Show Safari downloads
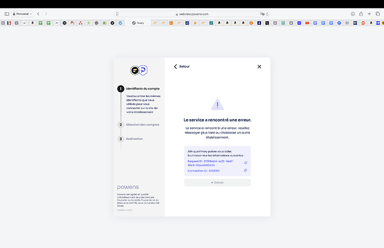 (x=353, y=14)
